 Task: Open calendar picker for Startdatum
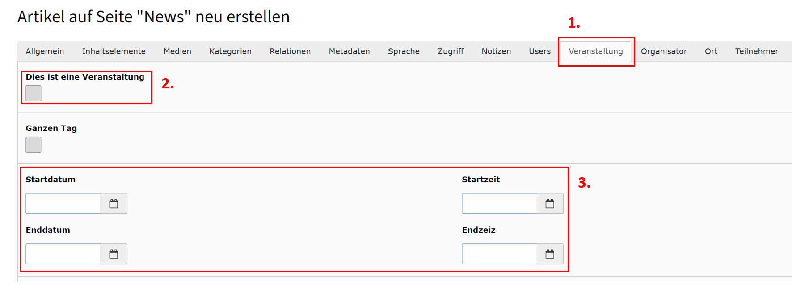tap(114, 204)
